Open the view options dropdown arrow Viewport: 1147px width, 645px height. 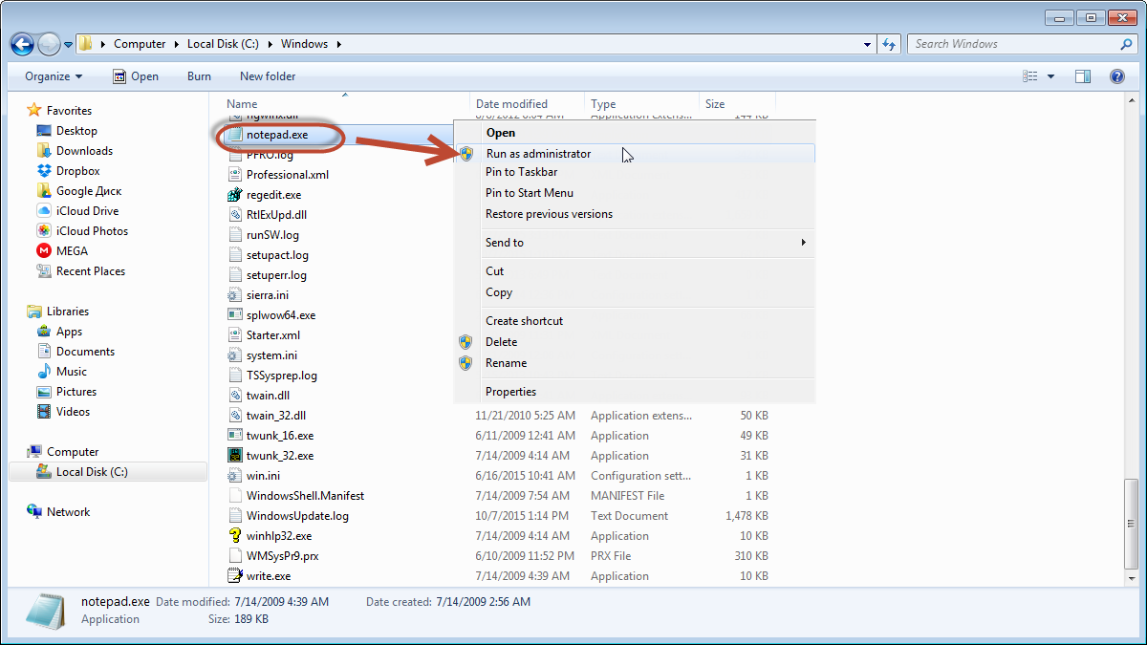point(1051,76)
